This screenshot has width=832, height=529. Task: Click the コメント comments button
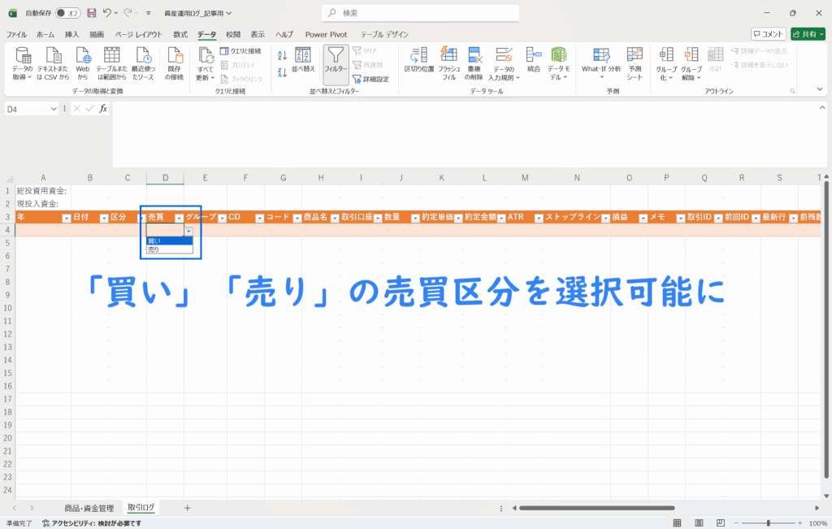point(768,34)
